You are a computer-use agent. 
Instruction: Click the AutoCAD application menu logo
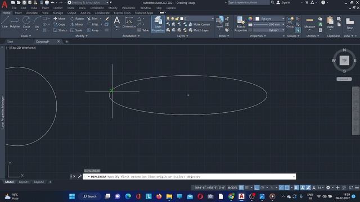click(x=4, y=4)
